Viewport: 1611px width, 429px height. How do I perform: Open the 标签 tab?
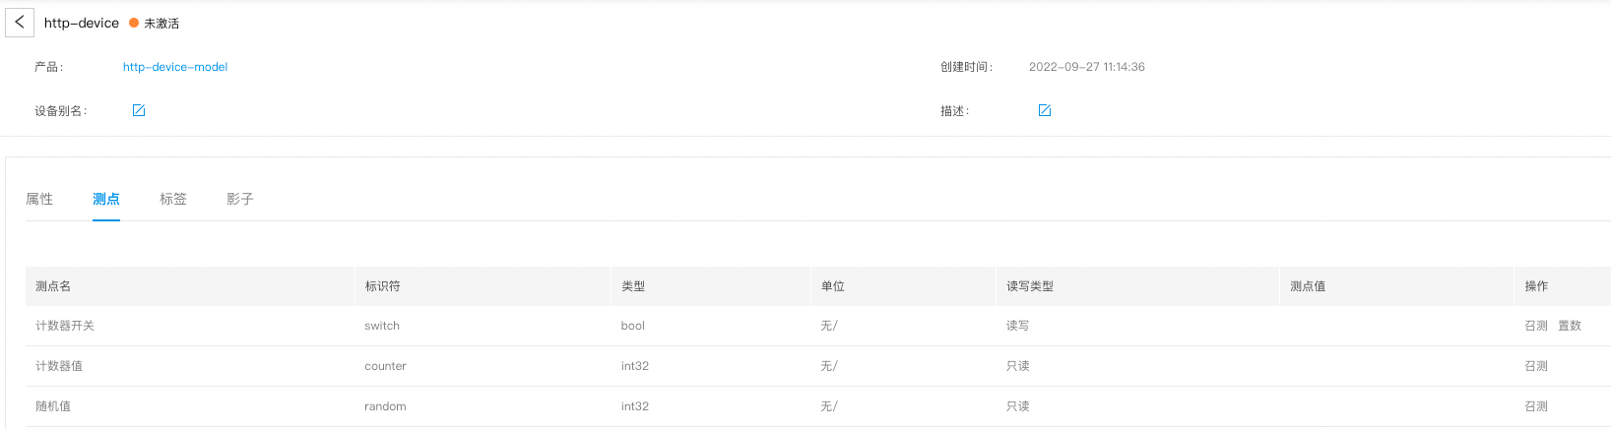click(173, 199)
